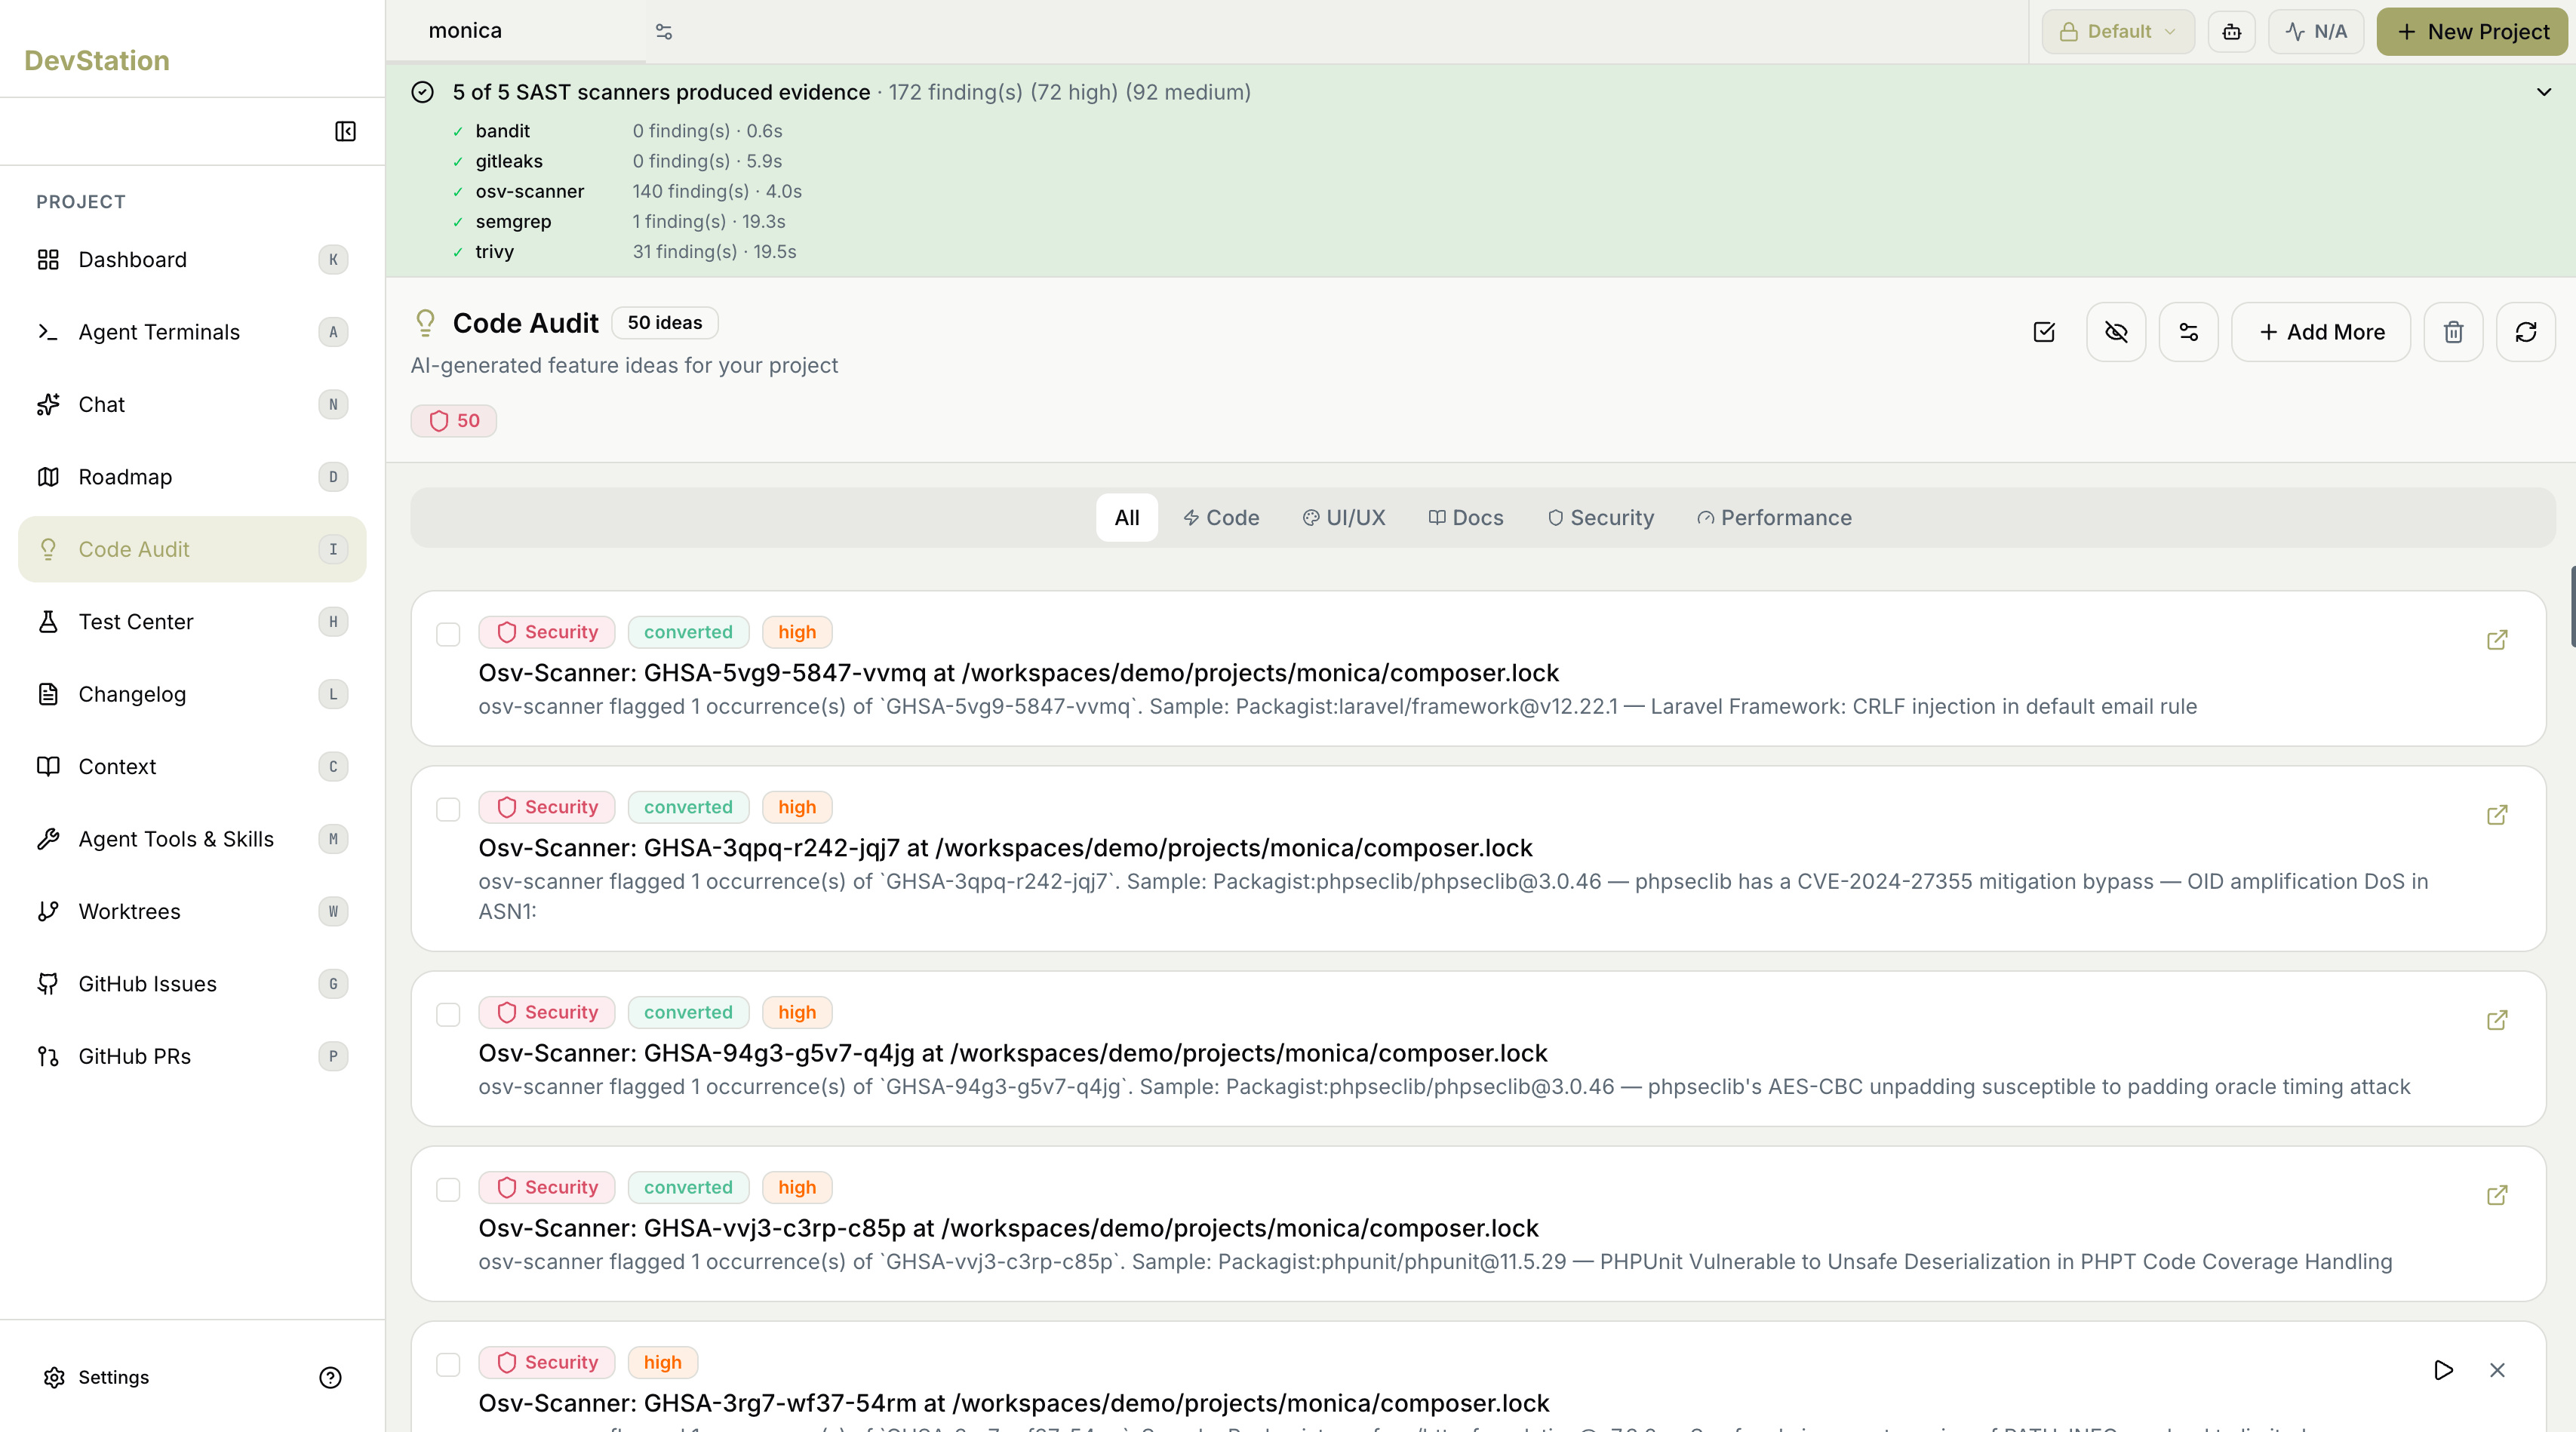Open the Changelog page
The width and height of the screenshot is (2576, 1432).
point(192,694)
